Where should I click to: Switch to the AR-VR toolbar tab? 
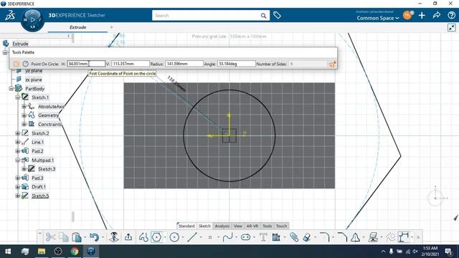click(x=252, y=226)
